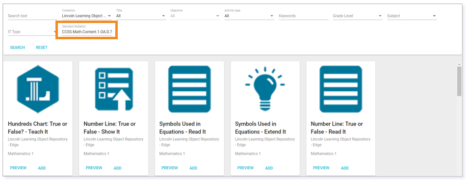Open the Collection dropdown
Screen dimensions: 469x183
[87, 16]
